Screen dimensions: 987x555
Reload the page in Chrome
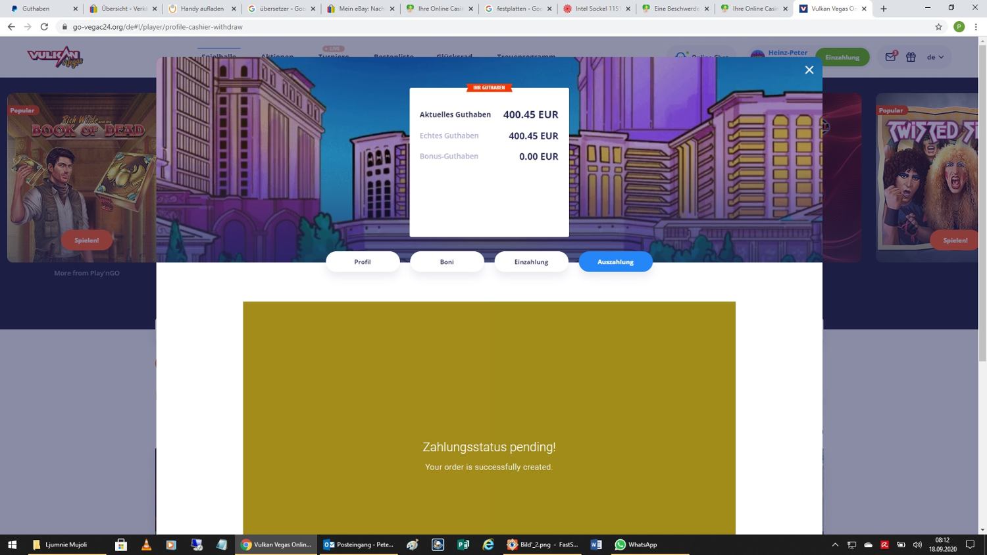click(x=44, y=27)
